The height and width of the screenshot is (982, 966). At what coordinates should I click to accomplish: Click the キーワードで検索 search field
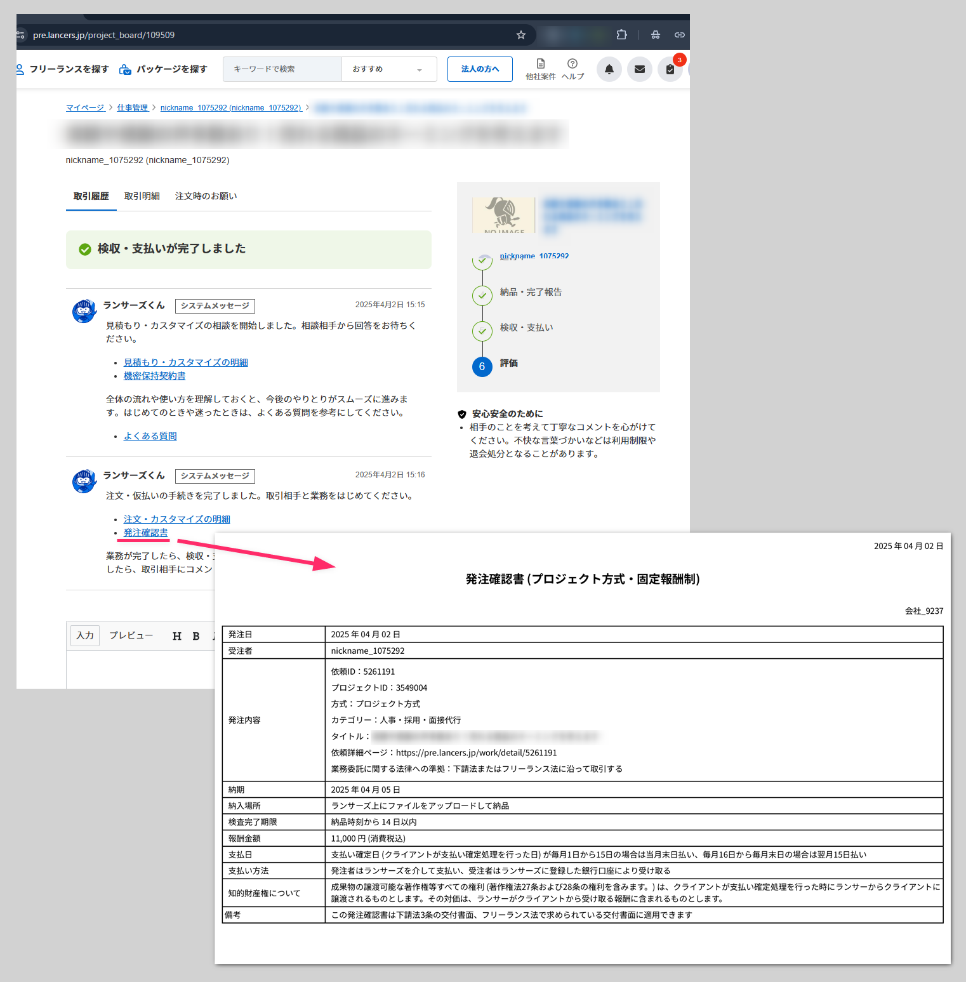(282, 69)
